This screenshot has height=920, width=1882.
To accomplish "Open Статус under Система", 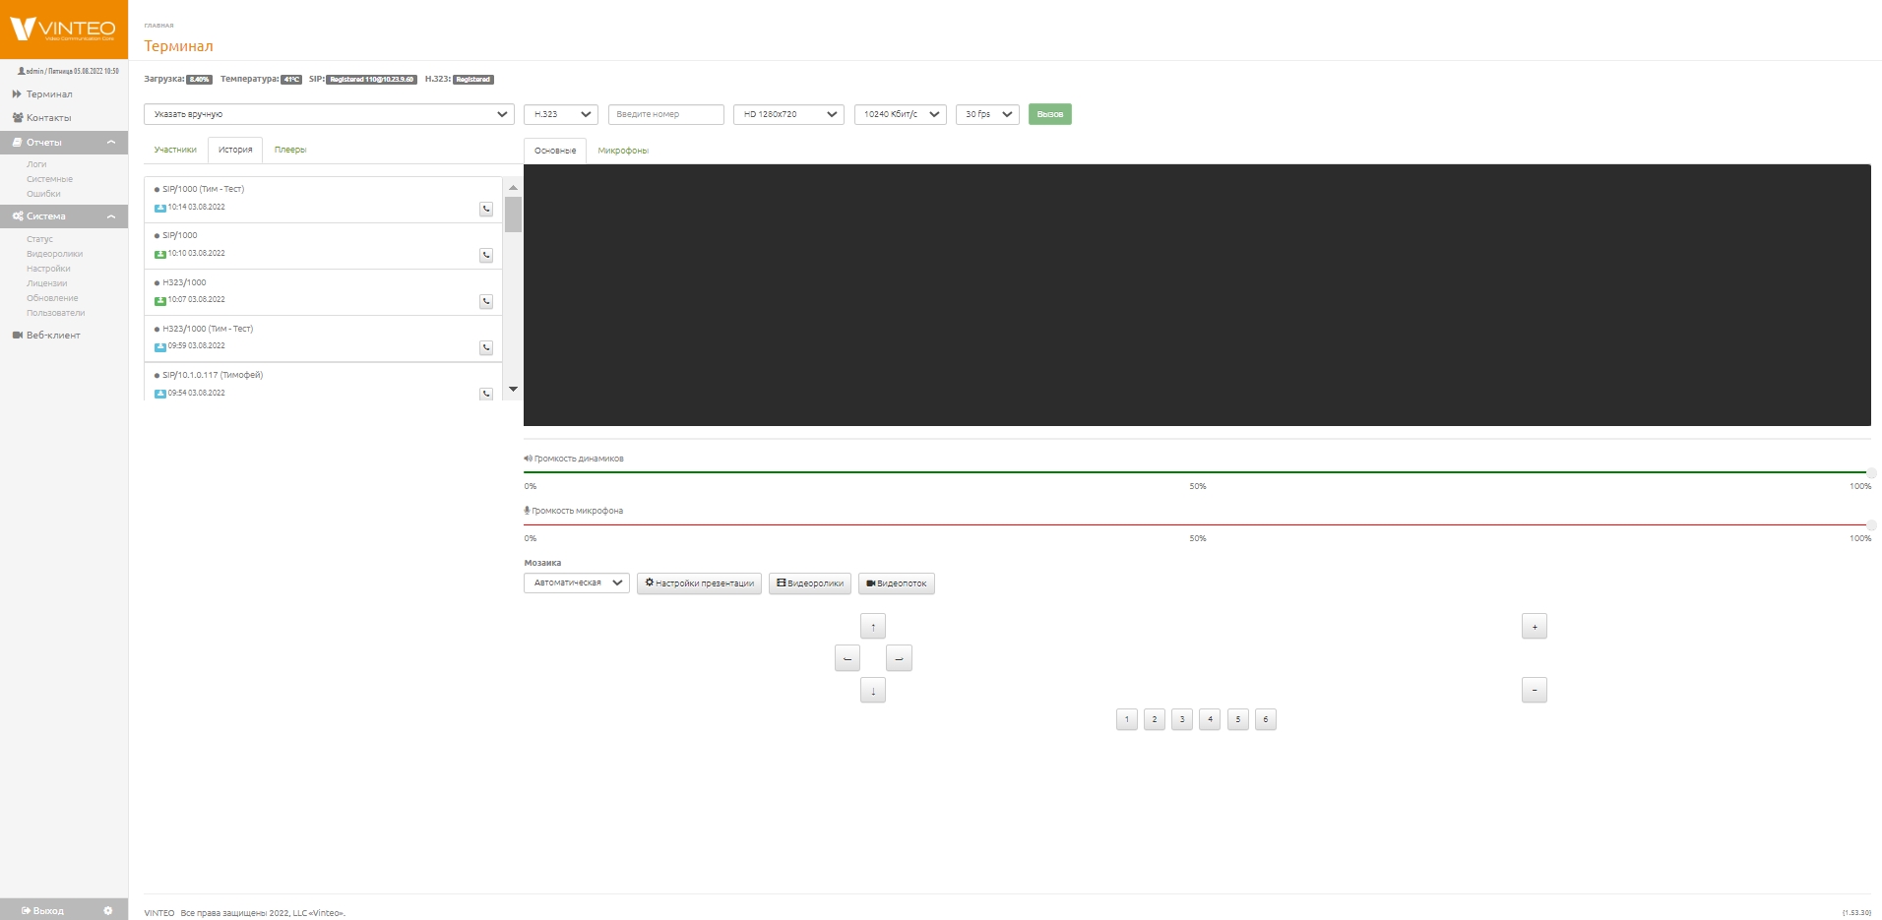I will coord(39,239).
